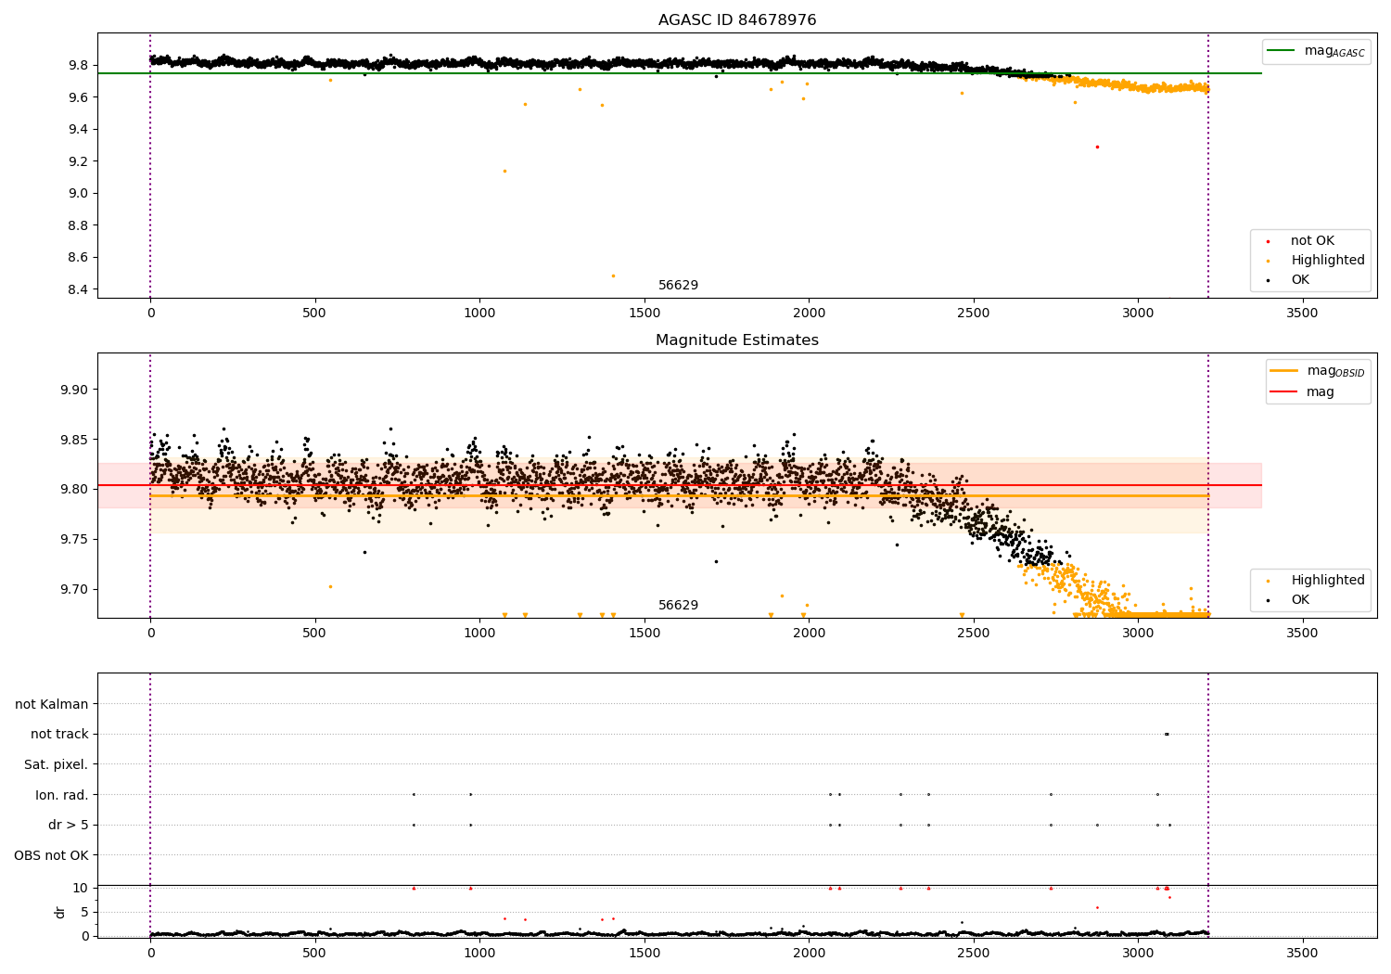Viewport: 1391px width, 974px height.
Task: Click the plot title 'AGASC ID 84678976'
Action: coord(737,20)
